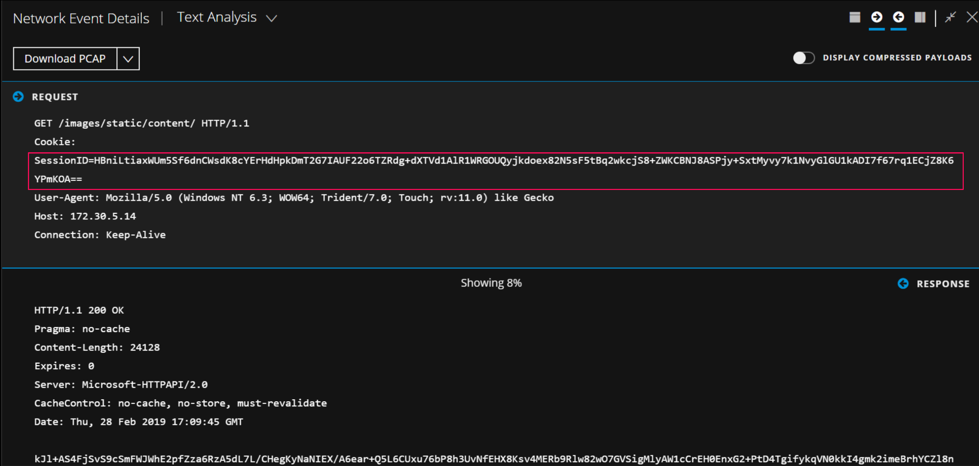This screenshot has width=979, height=466.
Task: Hide the response using left-arrow toolbar icon
Action: tap(898, 17)
